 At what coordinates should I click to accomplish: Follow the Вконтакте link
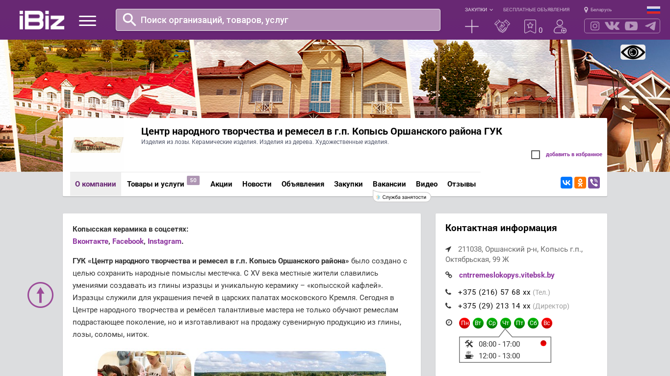click(90, 241)
